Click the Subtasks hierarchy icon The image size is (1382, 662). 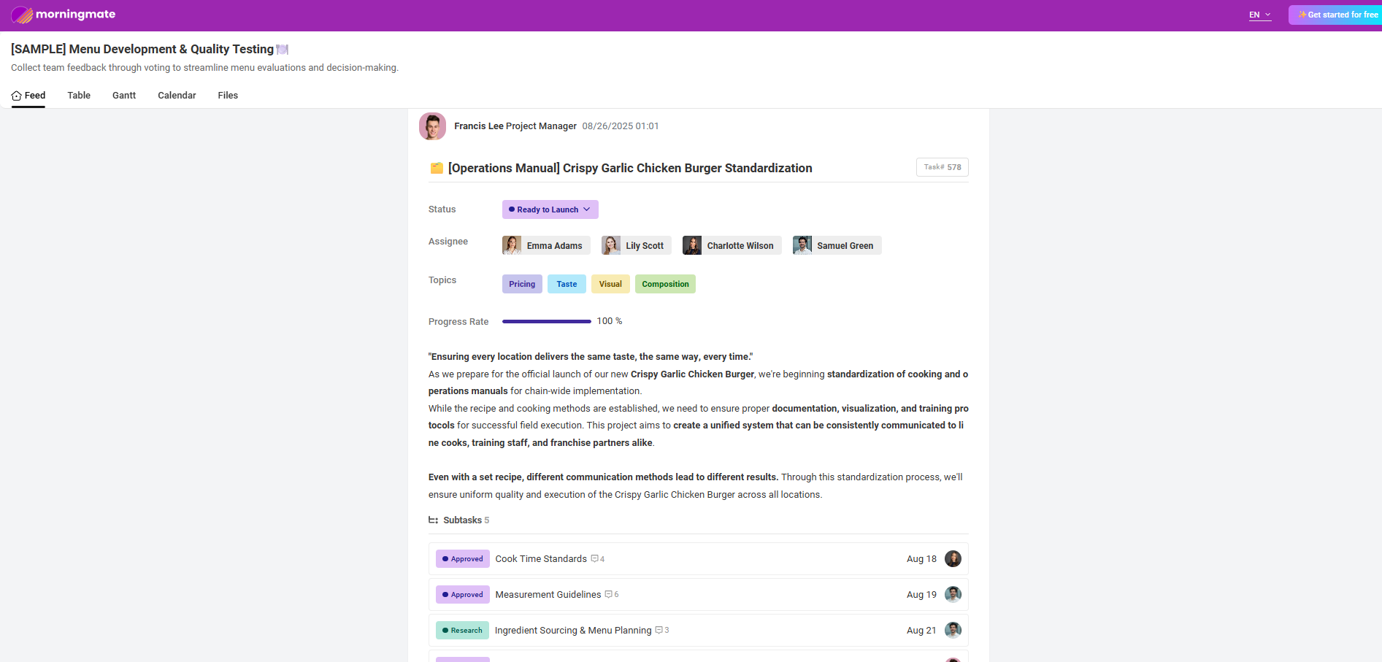tap(433, 520)
